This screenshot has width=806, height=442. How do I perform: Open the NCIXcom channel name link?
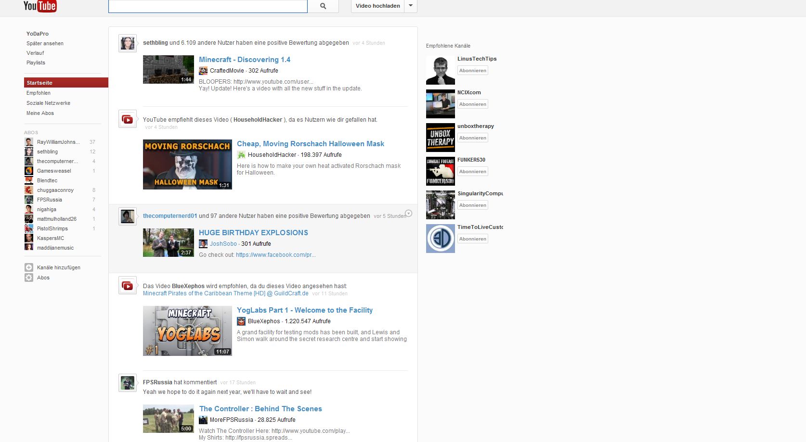click(469, 92)
